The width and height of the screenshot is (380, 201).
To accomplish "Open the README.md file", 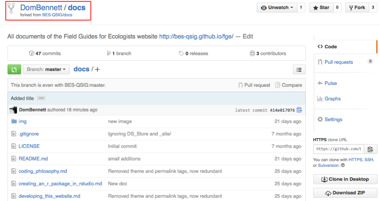I will coord(33,159).
